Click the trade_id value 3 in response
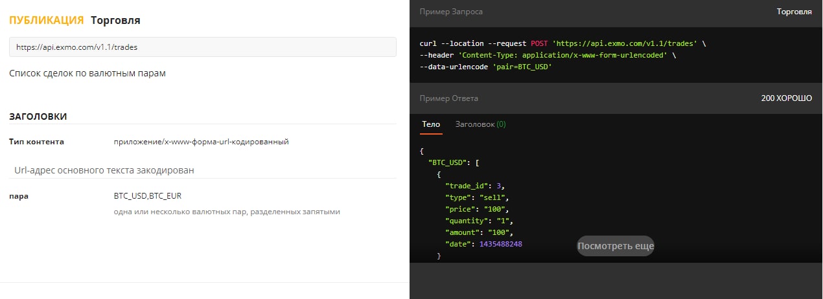The height and width of the screenshot is (299, 823). (498, 186)
